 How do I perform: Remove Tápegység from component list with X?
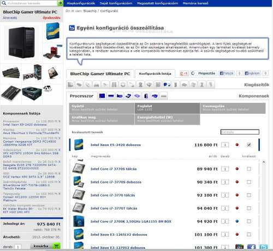point(60,194)
